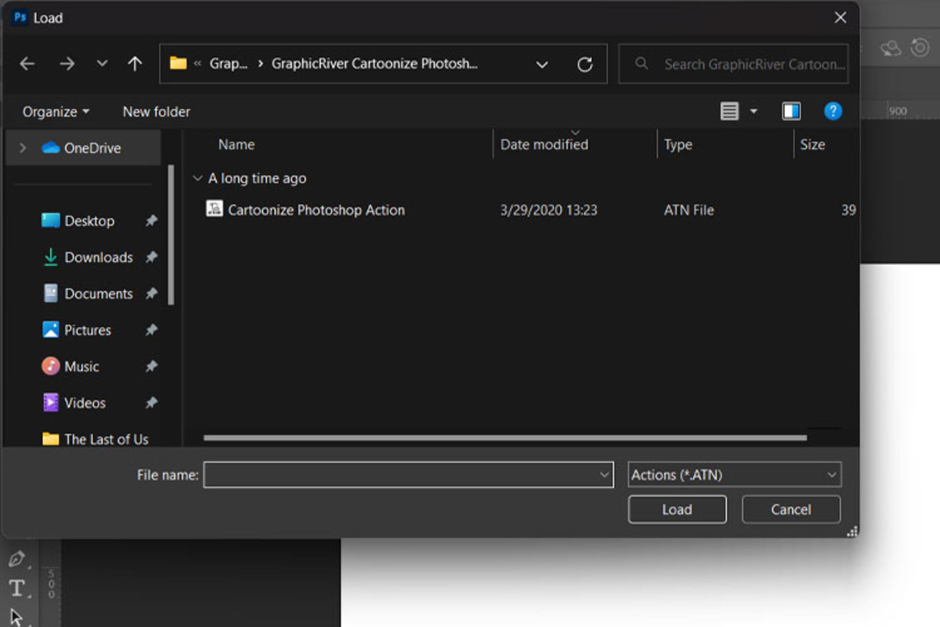This screenshot has height=627, width=940.
Task: Open the Actions (*.ATN) file type dropdown
Action: (734, 475)
